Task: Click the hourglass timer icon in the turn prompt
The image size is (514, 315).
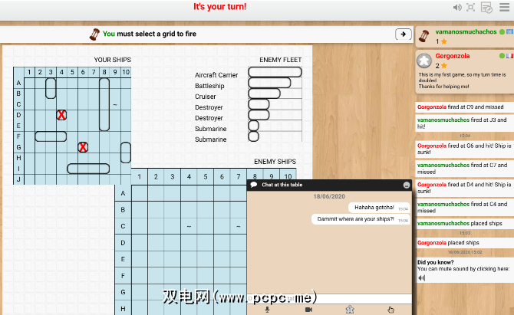Action: [94, 34]
